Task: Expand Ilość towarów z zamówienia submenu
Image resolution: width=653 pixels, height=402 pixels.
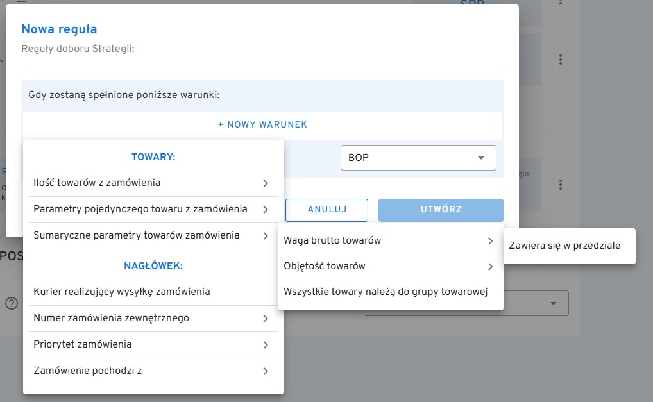Action: coord(153,183)
